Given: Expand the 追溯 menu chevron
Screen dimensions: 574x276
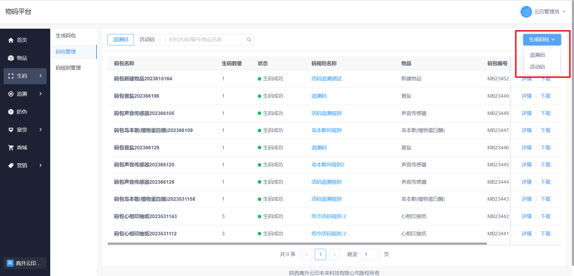Looking at the screenshot, I should click(41, 94).
